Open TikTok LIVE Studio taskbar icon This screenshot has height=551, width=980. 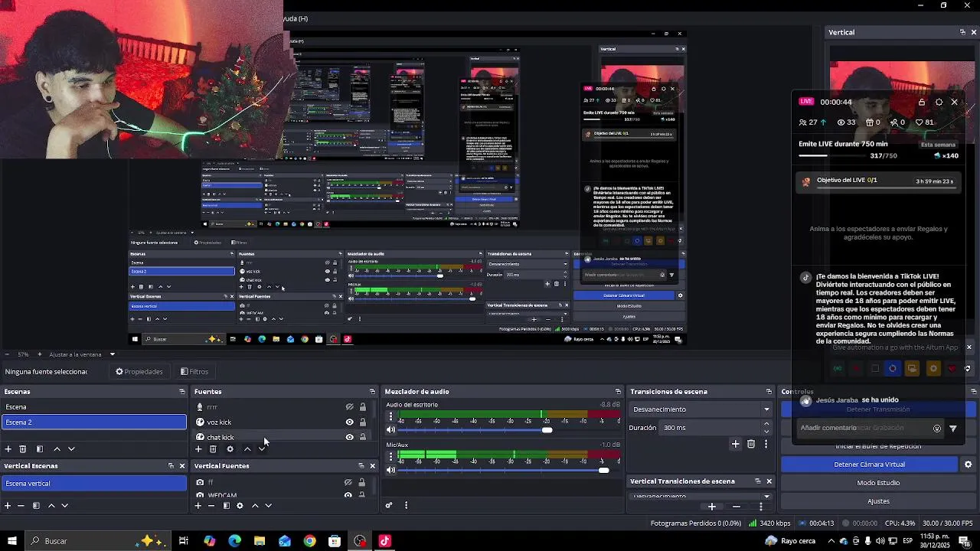(384, 541)
